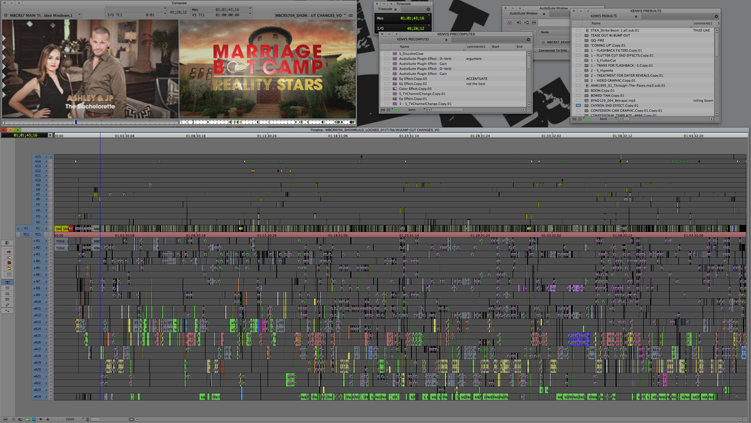Click the timeline zoom scale slider
Image resolution: width=751 pixels, height=423 pixels.
pos(96,419)
